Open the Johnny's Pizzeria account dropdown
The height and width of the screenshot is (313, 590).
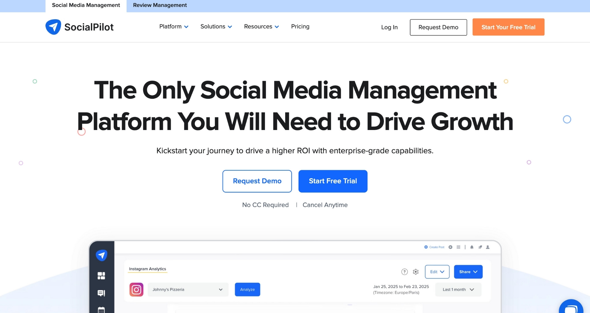pyautogui.click(x=188, y=289)
